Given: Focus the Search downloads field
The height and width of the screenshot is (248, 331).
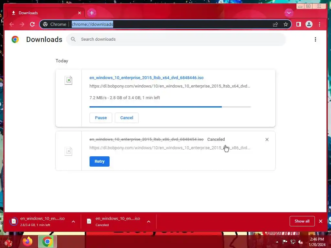Looking at the screenshot, I should (176, 39).
